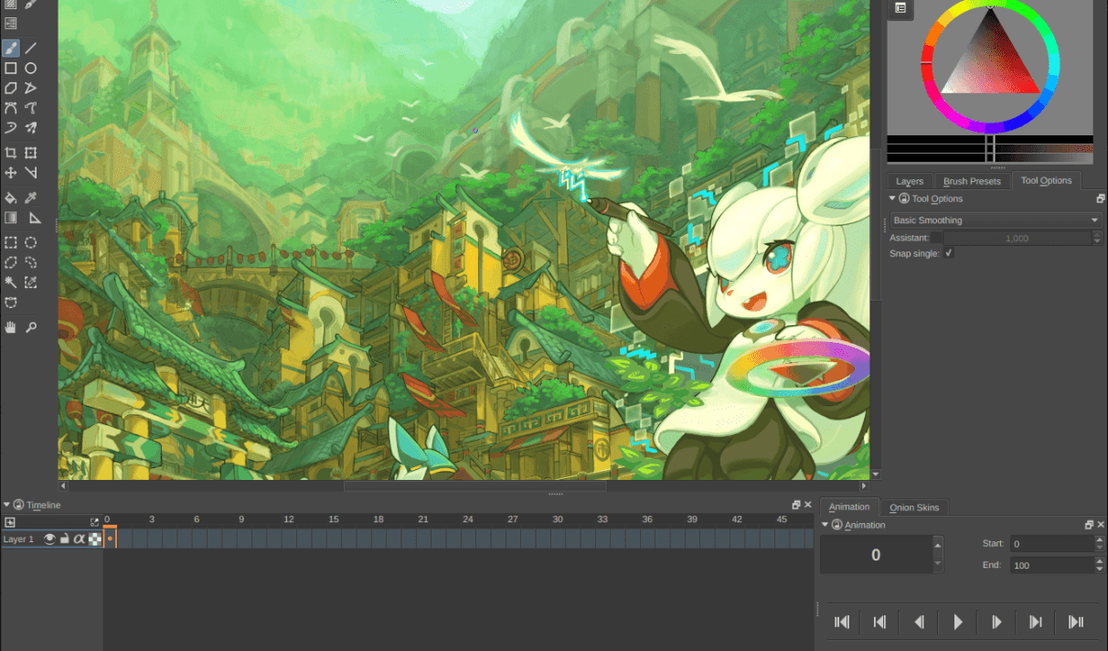1108x651 pixels.
Task: Jump to the first frame
Action: 842,622
